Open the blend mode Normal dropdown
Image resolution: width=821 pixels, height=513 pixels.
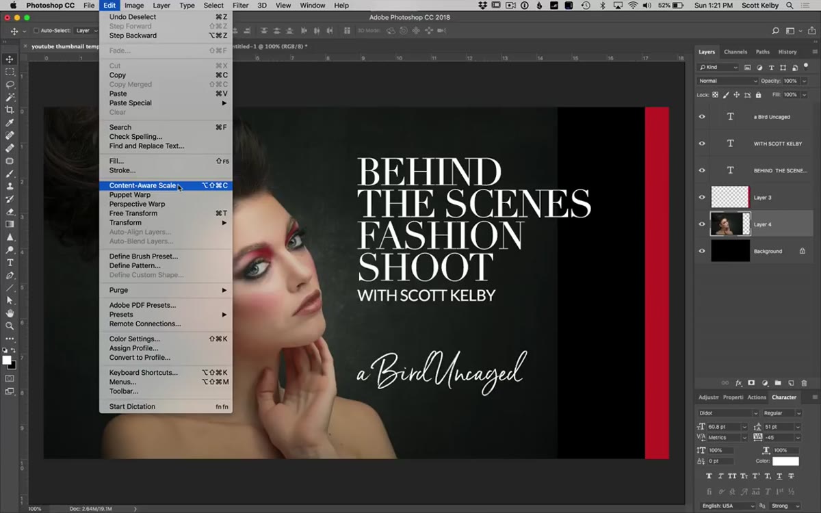[x=728, y=81]
